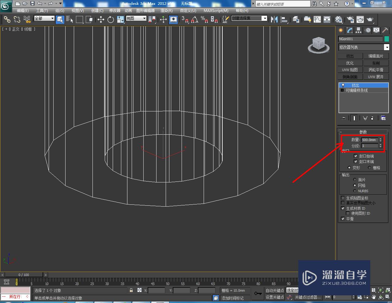Click the Bind to Space Warp tool

pyautogui.click(x=27, y=20)
